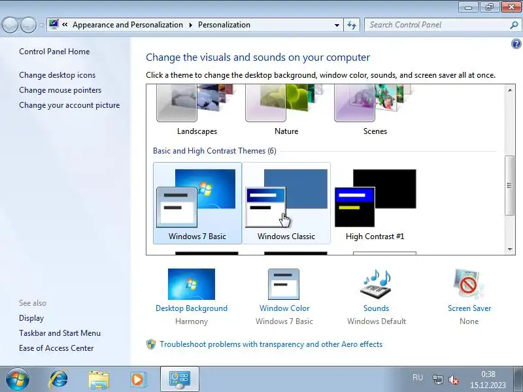This screenshot has width=523, height=392.
Task: Open Control Panel Home
Action: tap(54, 52)
